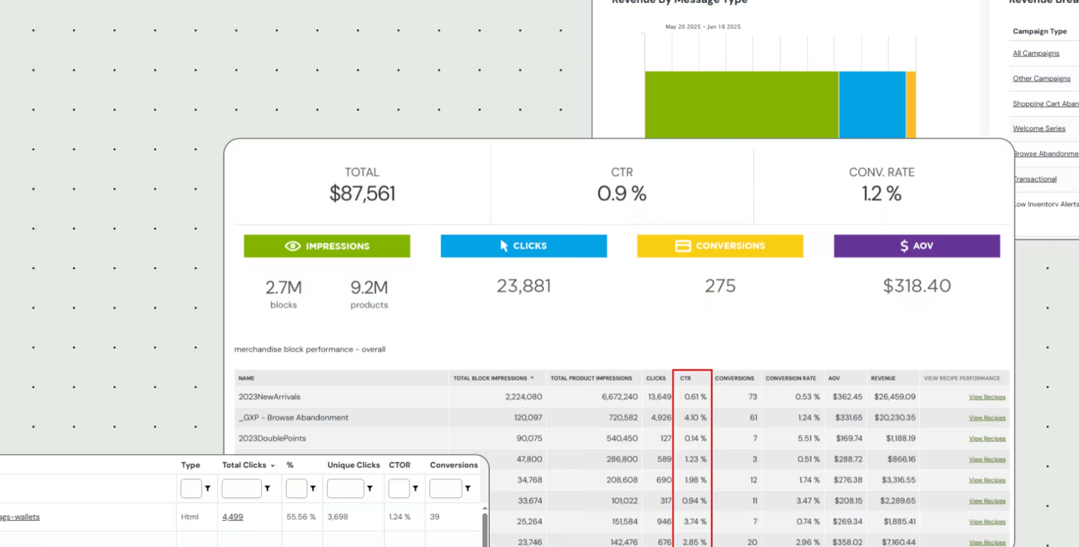Click the $26,459.09 revenue value
The width and height of the screenshot is (1079, 547).
tap(895, 397)
